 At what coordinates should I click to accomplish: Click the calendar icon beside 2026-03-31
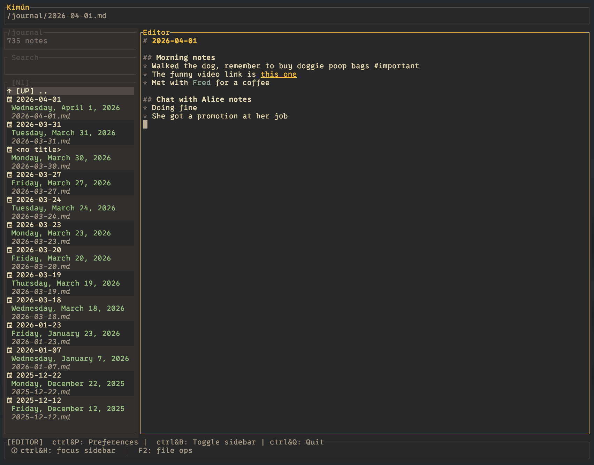pos(9,124)
